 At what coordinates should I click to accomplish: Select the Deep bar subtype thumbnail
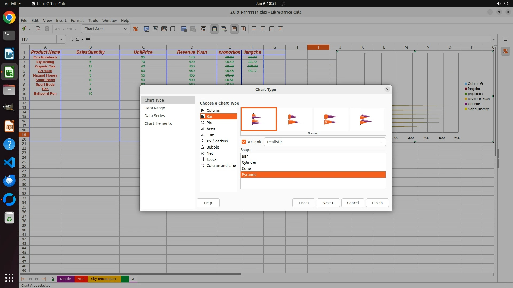(x=367, y=119)
